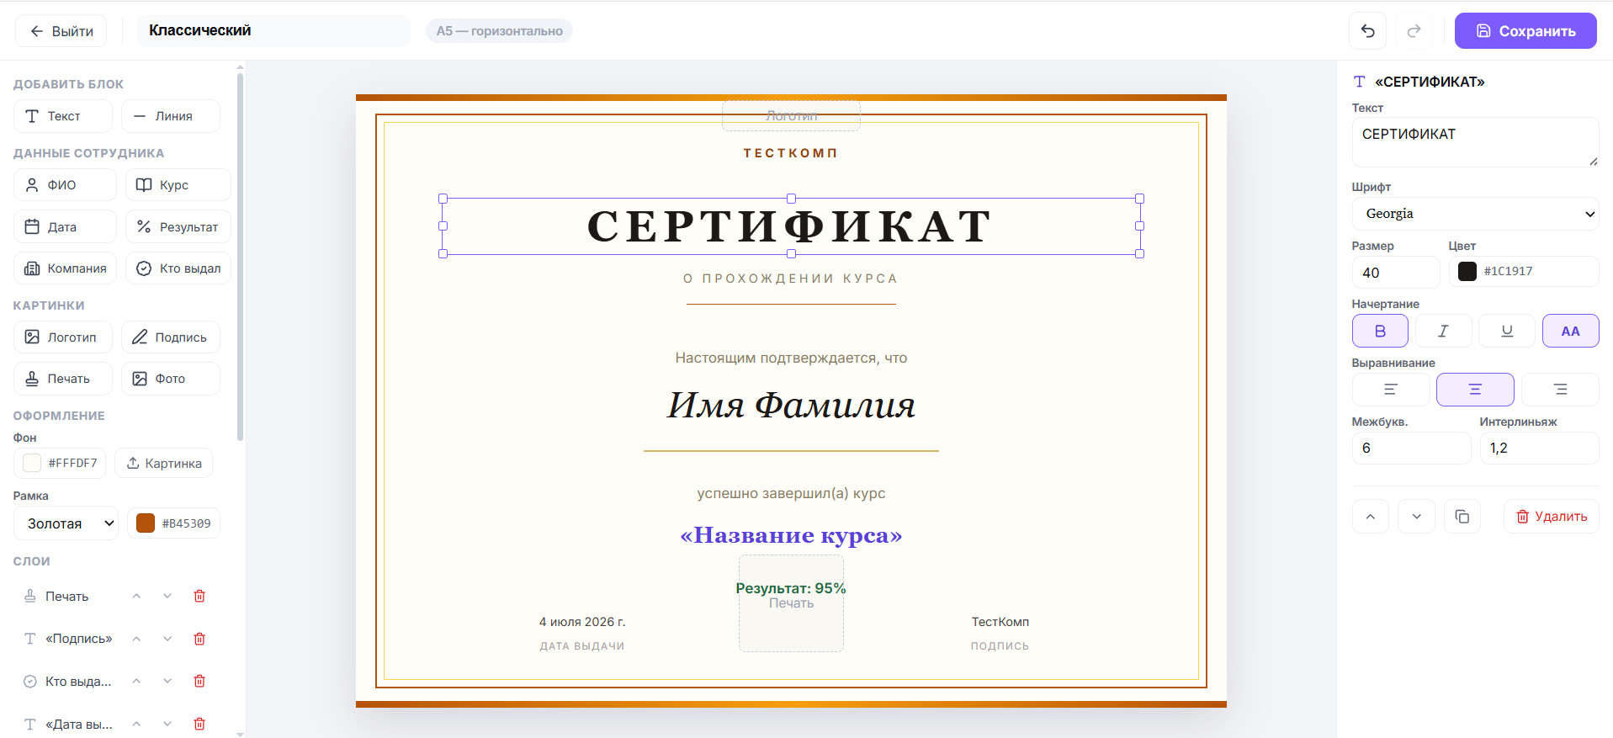This screenshot has width=1613, height=738.
Task: Move the Кто выда... layer up
Action: [x=136, y=681]
